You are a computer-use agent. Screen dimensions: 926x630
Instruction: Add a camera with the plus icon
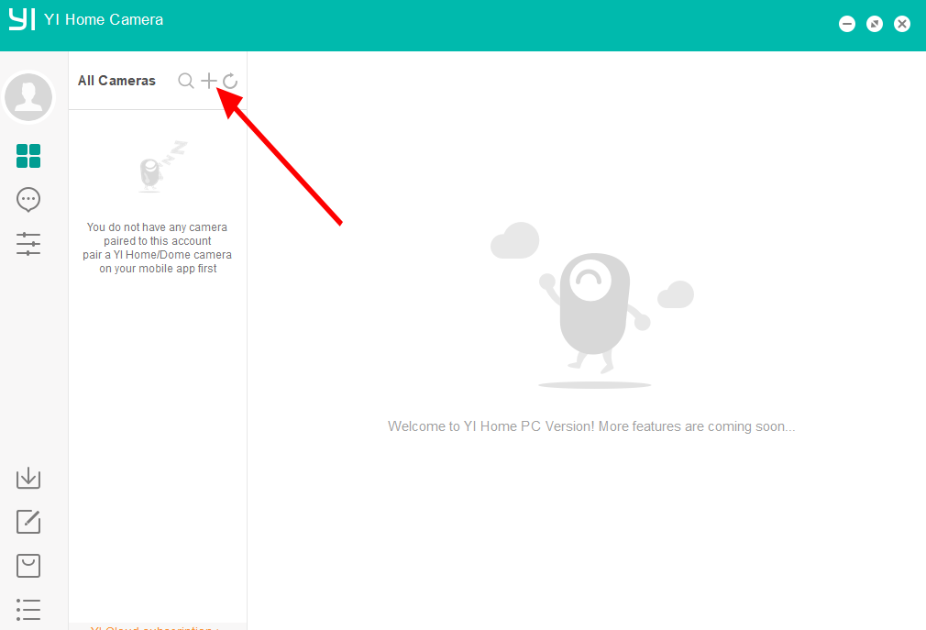click(209, 81)
